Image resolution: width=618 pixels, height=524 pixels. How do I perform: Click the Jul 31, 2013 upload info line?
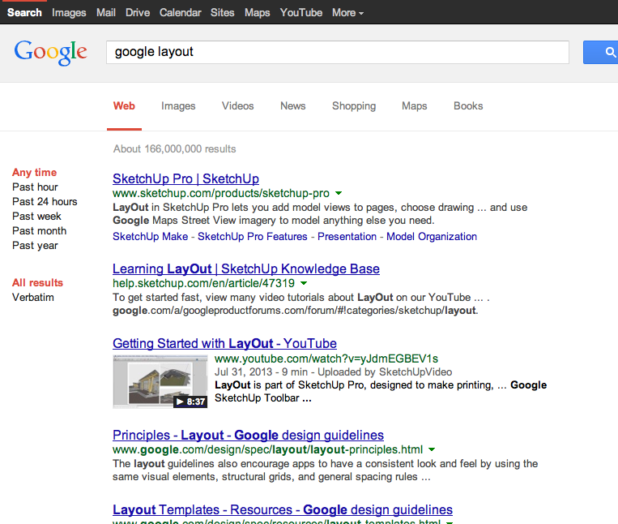[333, 372]
